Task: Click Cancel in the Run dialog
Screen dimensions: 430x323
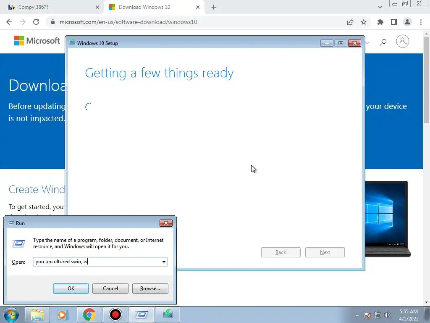Action: (x=110, y=289)
